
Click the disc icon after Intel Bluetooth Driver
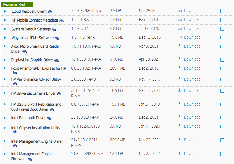coord(49,118)
